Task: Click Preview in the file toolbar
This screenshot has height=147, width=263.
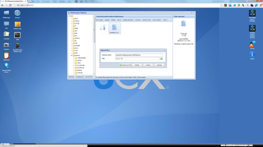Action: pos(138,20)
